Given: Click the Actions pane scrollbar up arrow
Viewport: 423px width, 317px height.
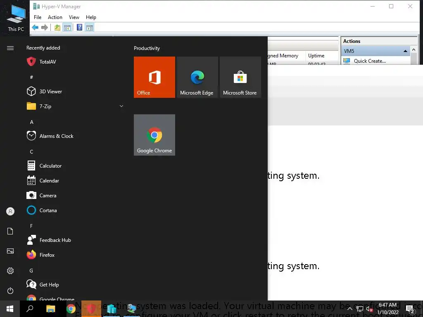Looking at the screenshot, I should pyautogui.click(x=414, y=50).
